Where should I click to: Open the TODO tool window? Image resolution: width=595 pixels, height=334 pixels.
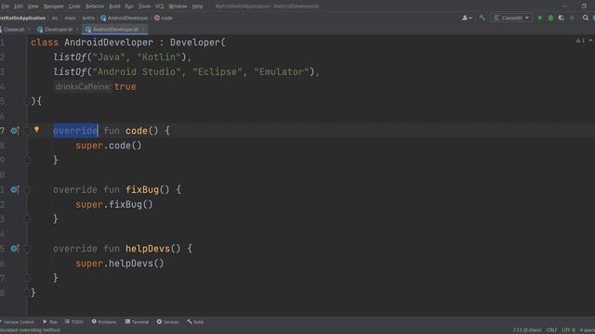pyautogui.click(x=74, y=322)
